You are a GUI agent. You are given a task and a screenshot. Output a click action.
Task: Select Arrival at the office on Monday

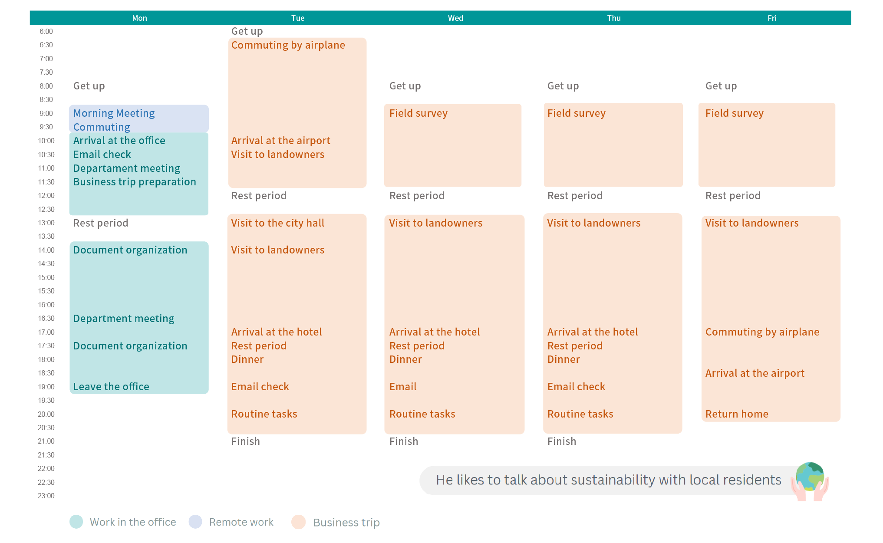point(119,141)
